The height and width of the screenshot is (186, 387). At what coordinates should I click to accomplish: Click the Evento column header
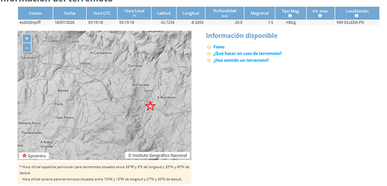pyautogui.click(x=35, y=13)
